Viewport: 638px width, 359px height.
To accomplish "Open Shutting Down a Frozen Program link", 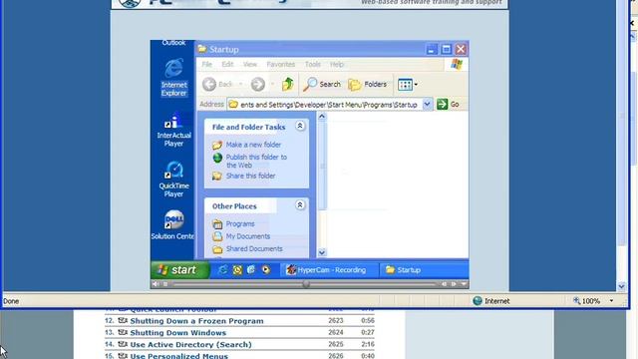I will (x=196, y=321).
